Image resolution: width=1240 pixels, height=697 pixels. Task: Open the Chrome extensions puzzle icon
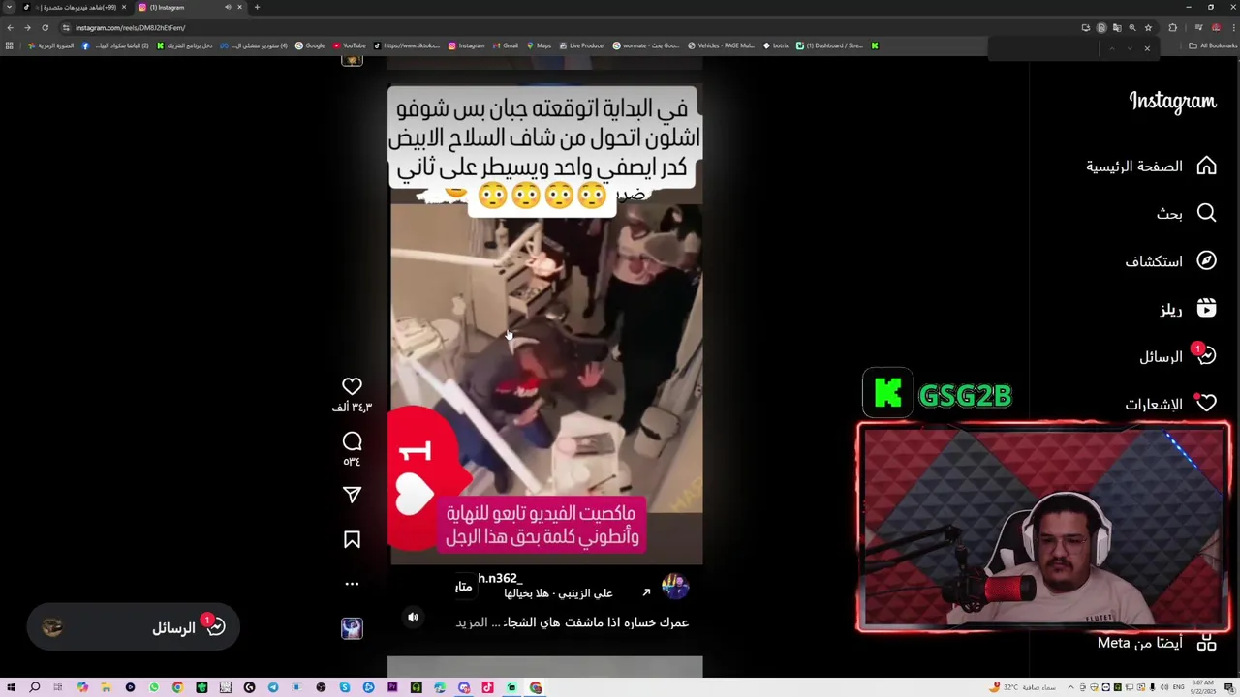[x=1172, y=27]
